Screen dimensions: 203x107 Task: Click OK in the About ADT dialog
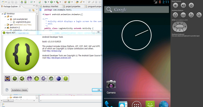(x=97, y=90)
